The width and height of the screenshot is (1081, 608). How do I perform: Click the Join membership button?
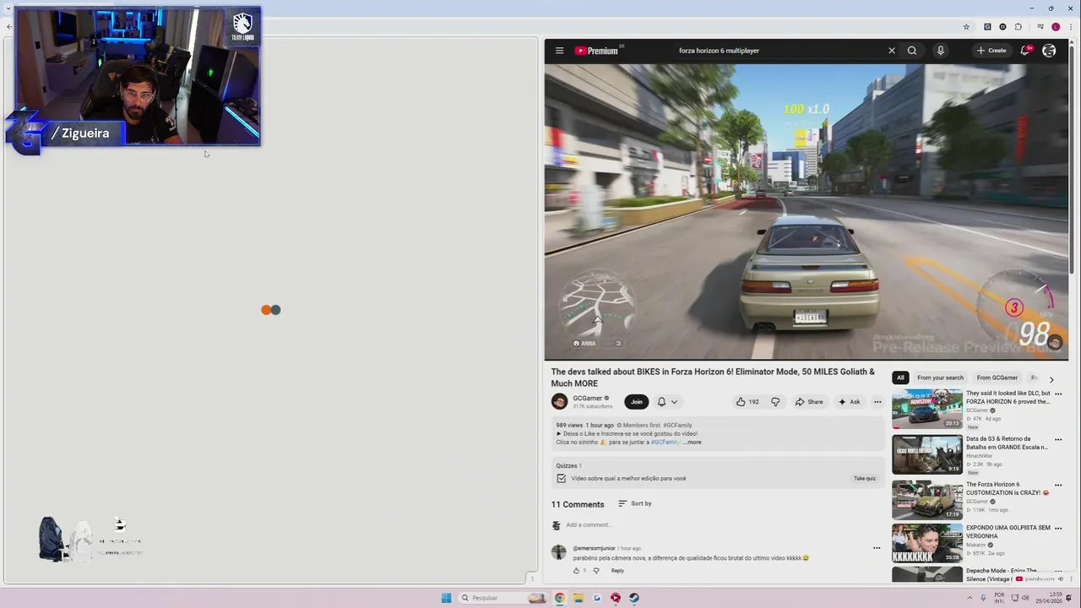click(x=636, y=402)
